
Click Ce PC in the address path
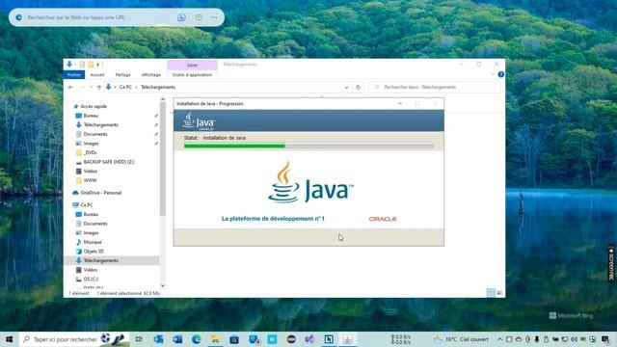coord(125,87)
